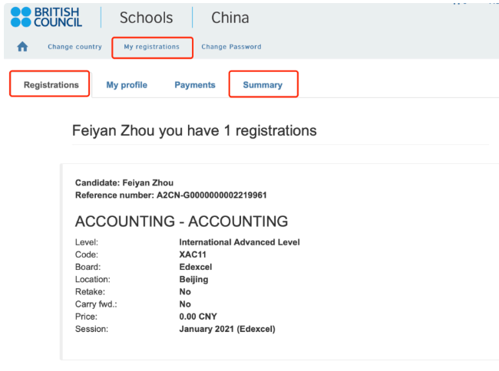Click the International Advanced Level value
The height and width of the screenshot is (371, 499).
click(240, 242)
